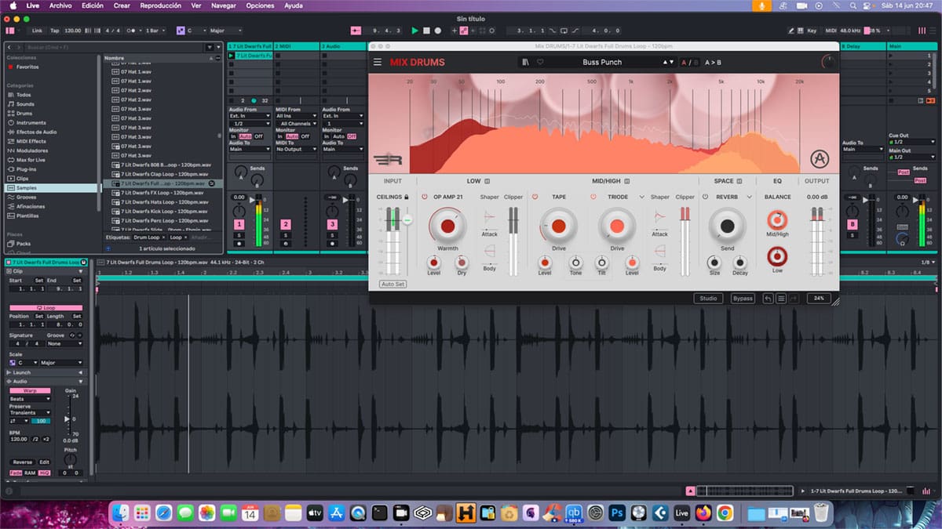The image size is (942, 529).
Task: Open the history list icon in Mix Drums
Action: tap(781, 298)
